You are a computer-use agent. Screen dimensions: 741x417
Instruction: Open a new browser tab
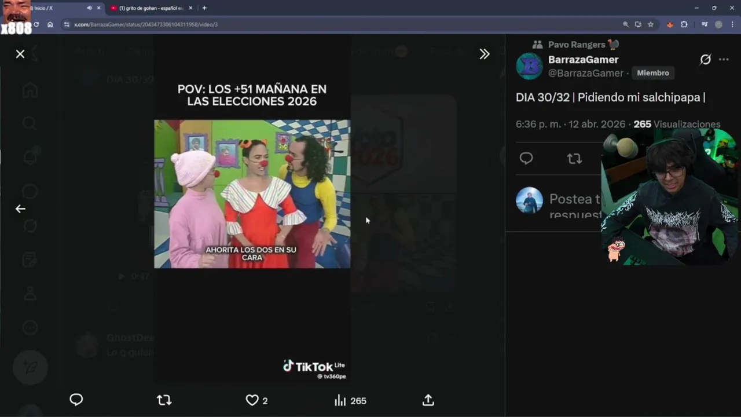(204, 8)
